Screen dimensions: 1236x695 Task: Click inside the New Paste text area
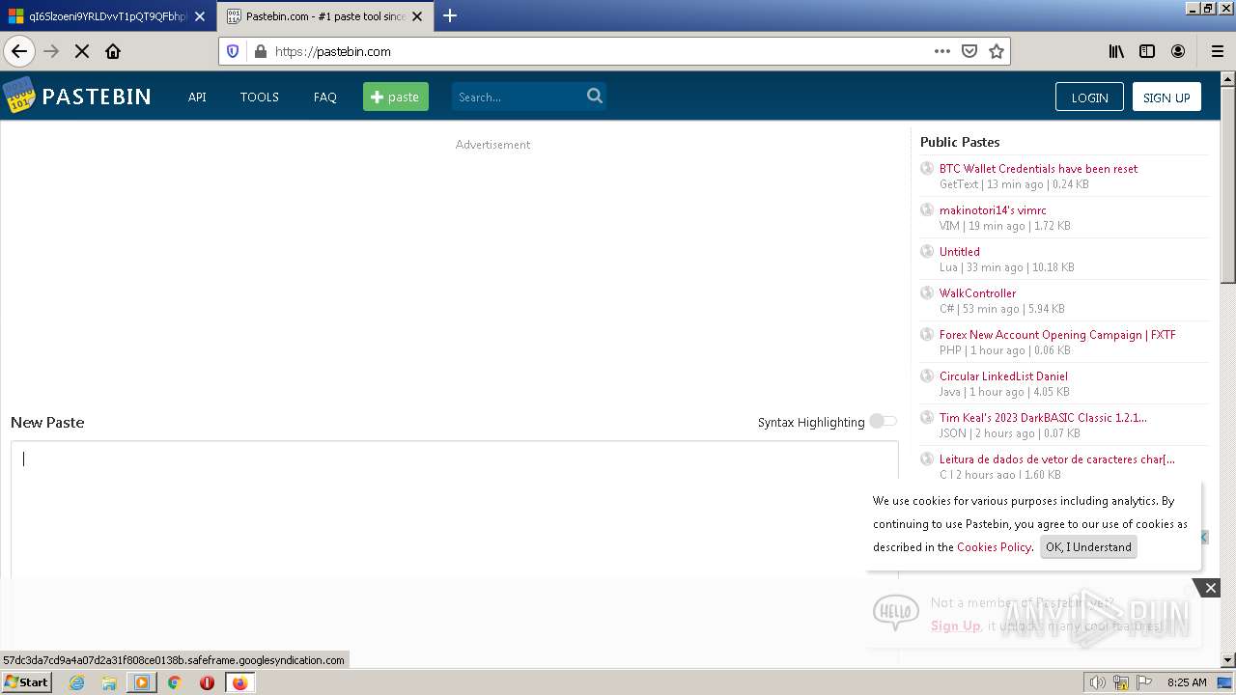pos(454,510)
